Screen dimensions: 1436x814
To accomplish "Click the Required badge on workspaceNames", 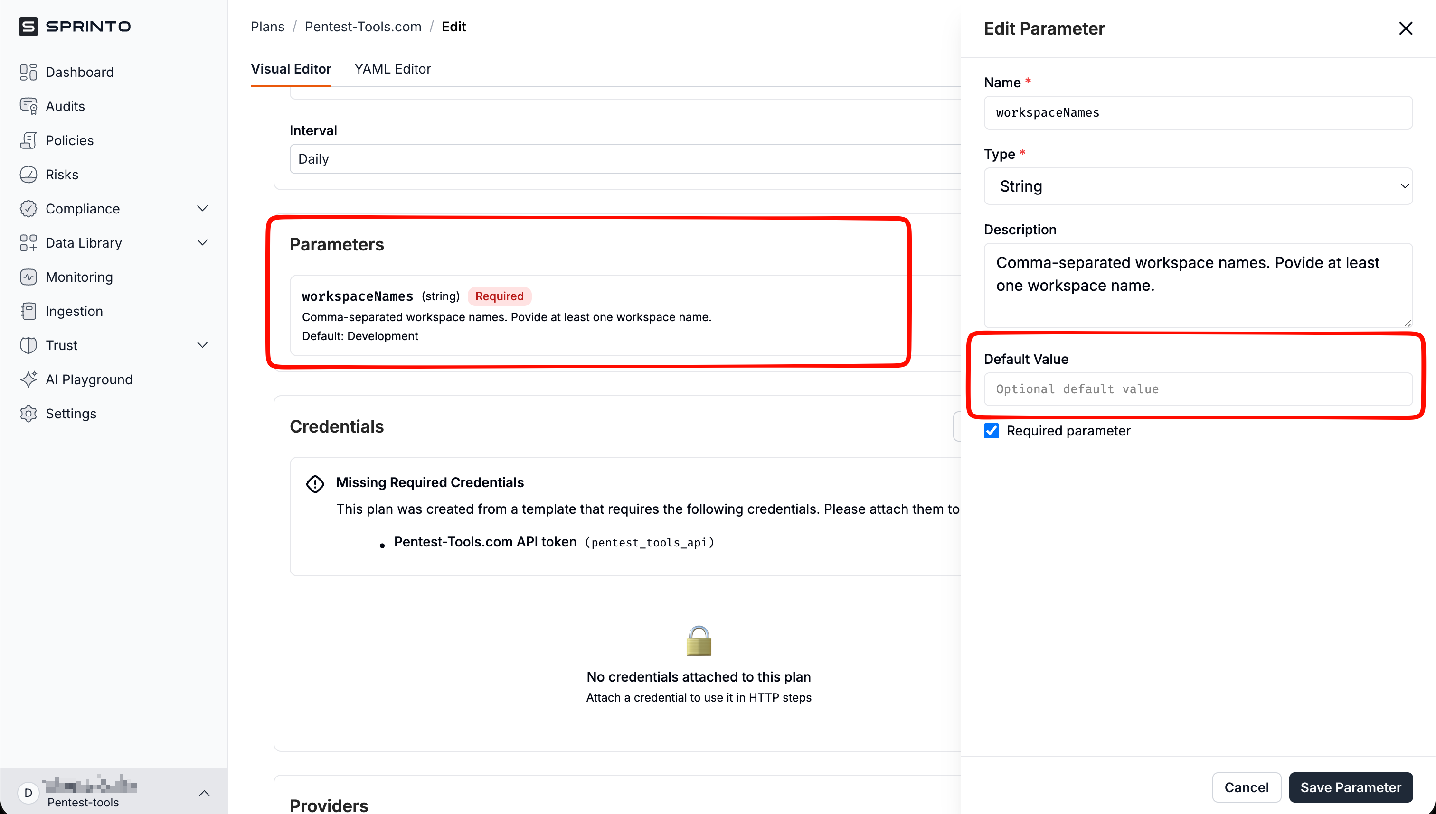I will (499, 296).
